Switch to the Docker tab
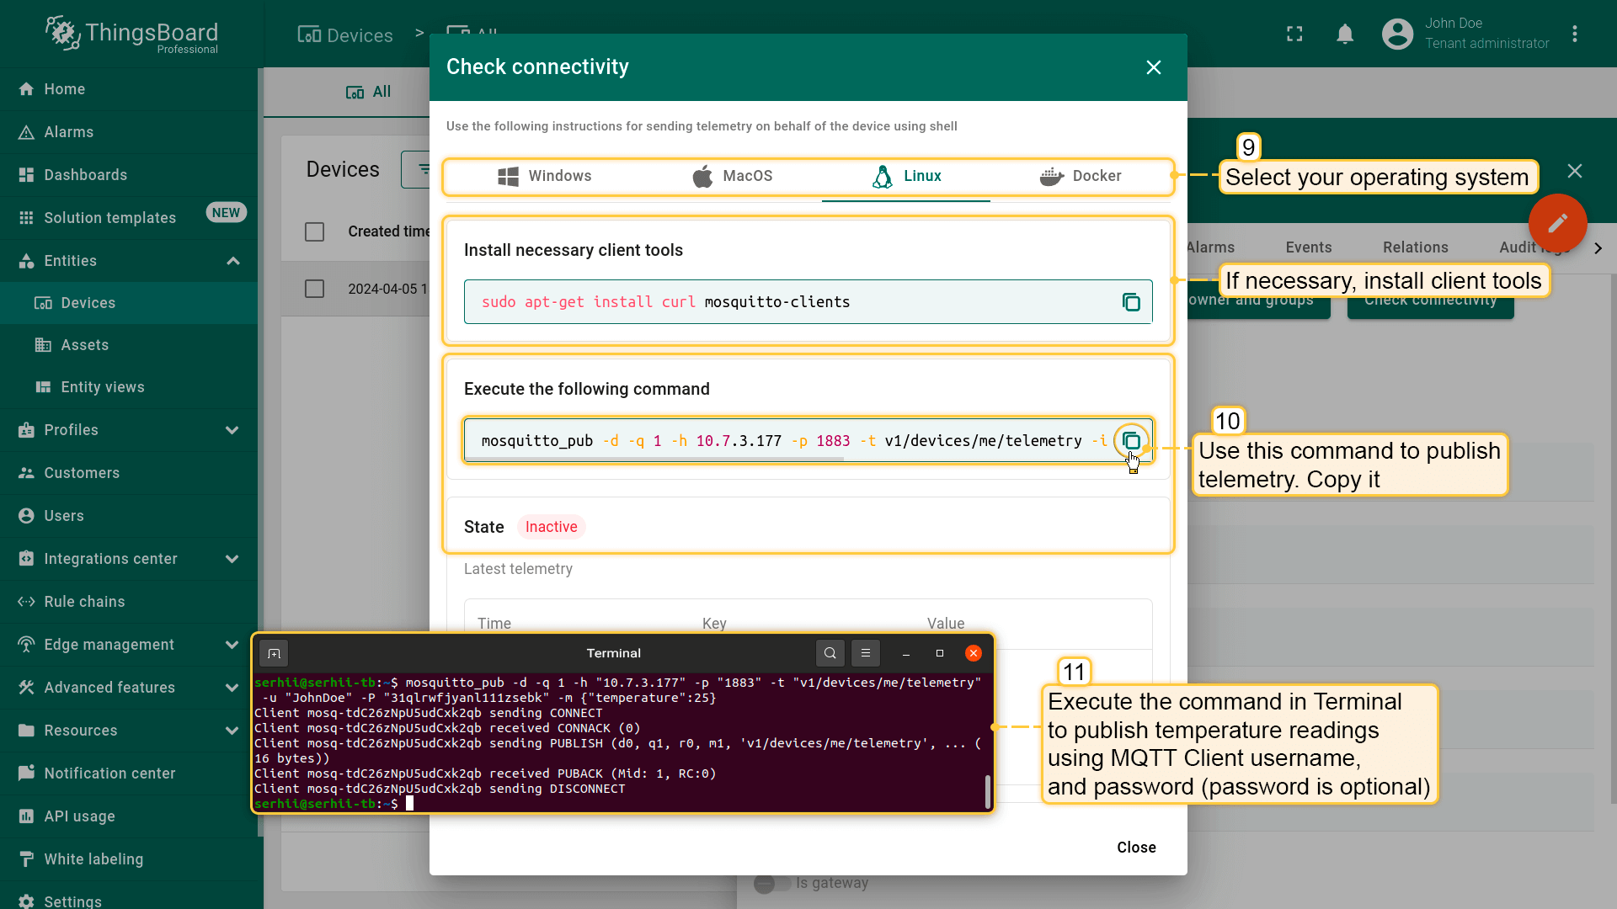 [x=1081, y=176]
